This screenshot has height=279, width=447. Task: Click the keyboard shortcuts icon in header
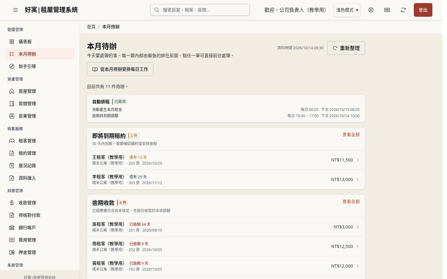click(387, 10)
